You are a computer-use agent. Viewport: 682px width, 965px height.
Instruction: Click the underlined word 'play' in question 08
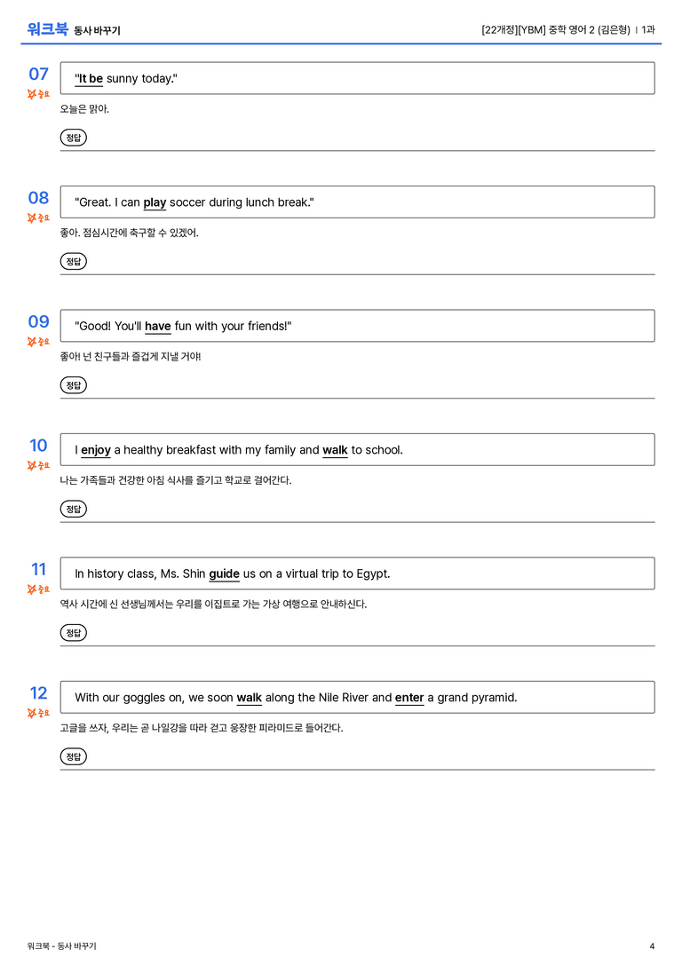155,202
